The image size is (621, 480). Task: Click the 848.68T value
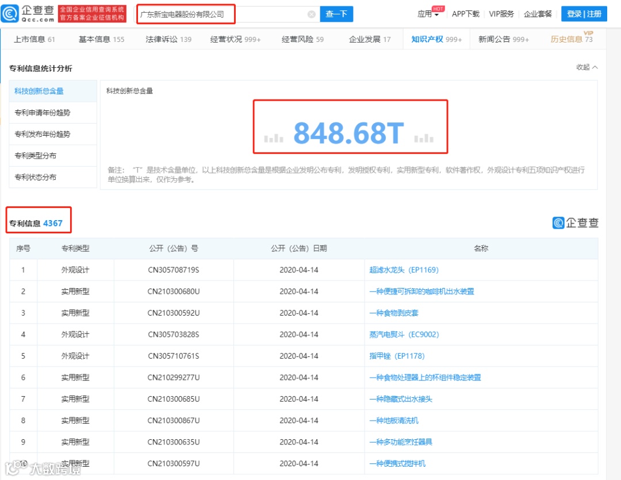(x=348, y=133)
